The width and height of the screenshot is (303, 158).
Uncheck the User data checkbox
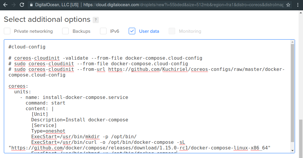[x=132, y=31]
